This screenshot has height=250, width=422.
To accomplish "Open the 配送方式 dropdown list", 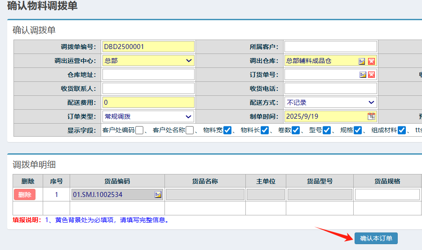I will tap(331, 103).
